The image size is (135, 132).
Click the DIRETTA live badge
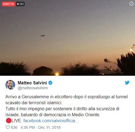click(x=8, y=4)
